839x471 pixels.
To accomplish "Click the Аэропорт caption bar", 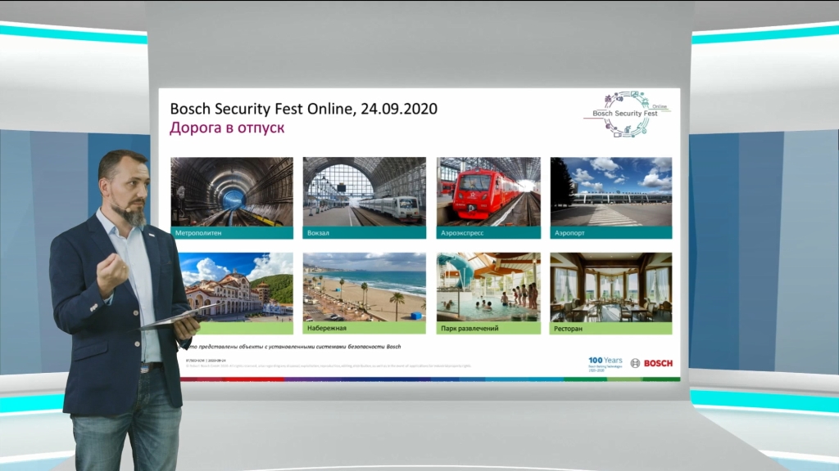I will pyautogui.click(x=610, y=232).
